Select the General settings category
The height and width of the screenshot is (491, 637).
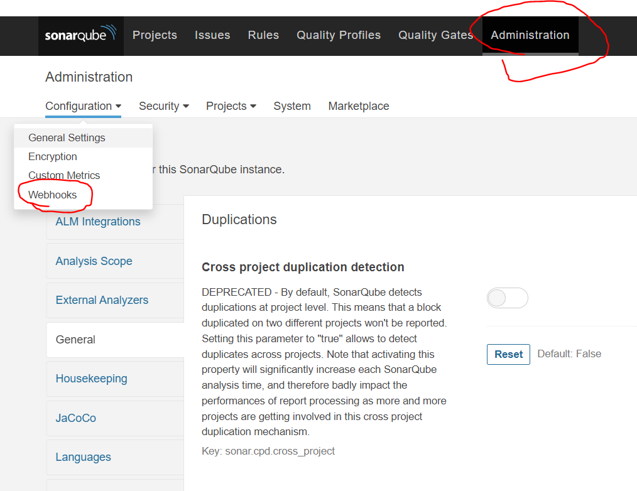pyautogui.click(x=116, y=340)
